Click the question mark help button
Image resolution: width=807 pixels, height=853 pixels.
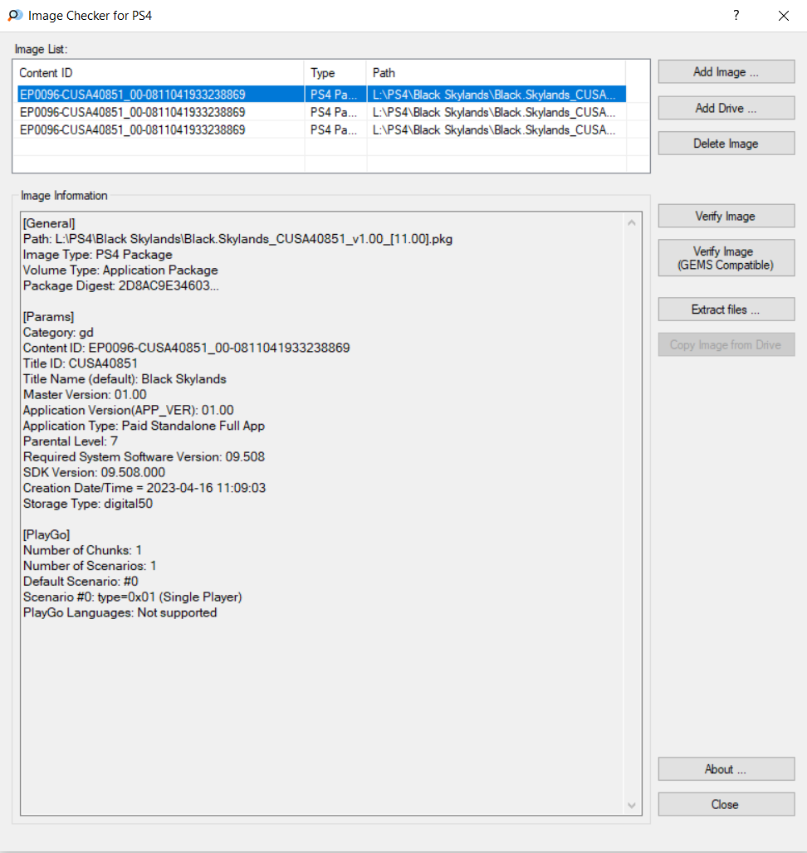pyautogui.click(x=736, y=15)
